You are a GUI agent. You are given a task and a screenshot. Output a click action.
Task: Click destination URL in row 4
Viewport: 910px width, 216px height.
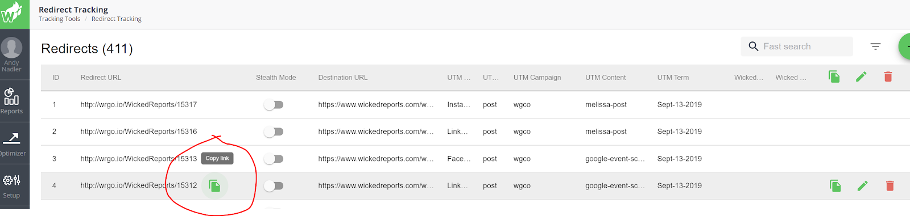376,185
